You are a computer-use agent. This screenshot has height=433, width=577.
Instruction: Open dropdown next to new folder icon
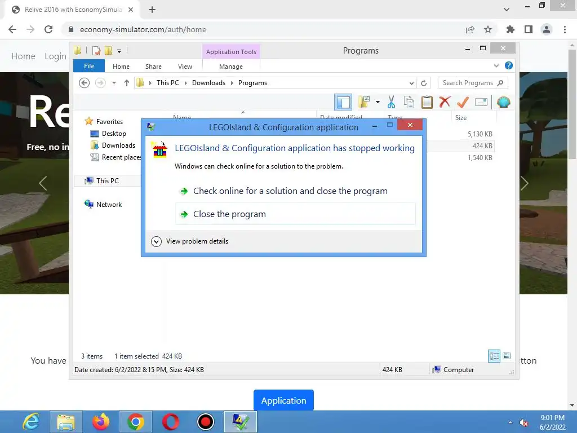click(x=378, y=102)
